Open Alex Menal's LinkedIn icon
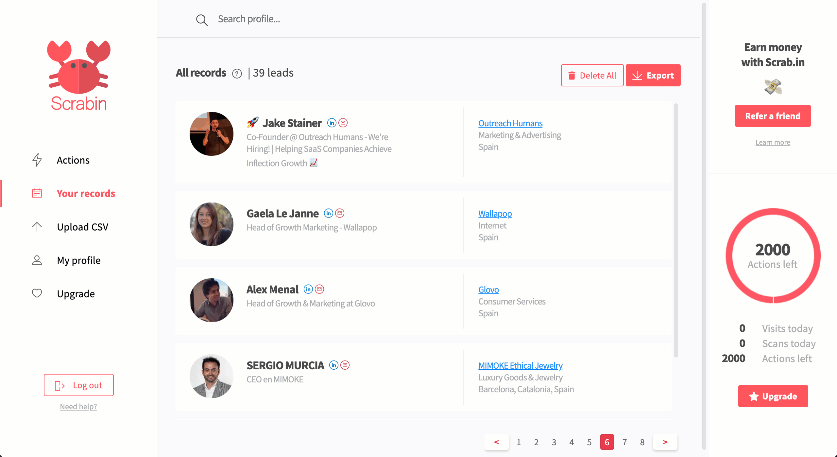The height and width of the screenshot is (457, 837). coord(308,289)
